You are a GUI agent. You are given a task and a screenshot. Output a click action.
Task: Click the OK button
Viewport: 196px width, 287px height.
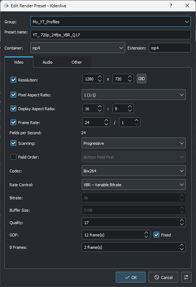pos(131,277)
